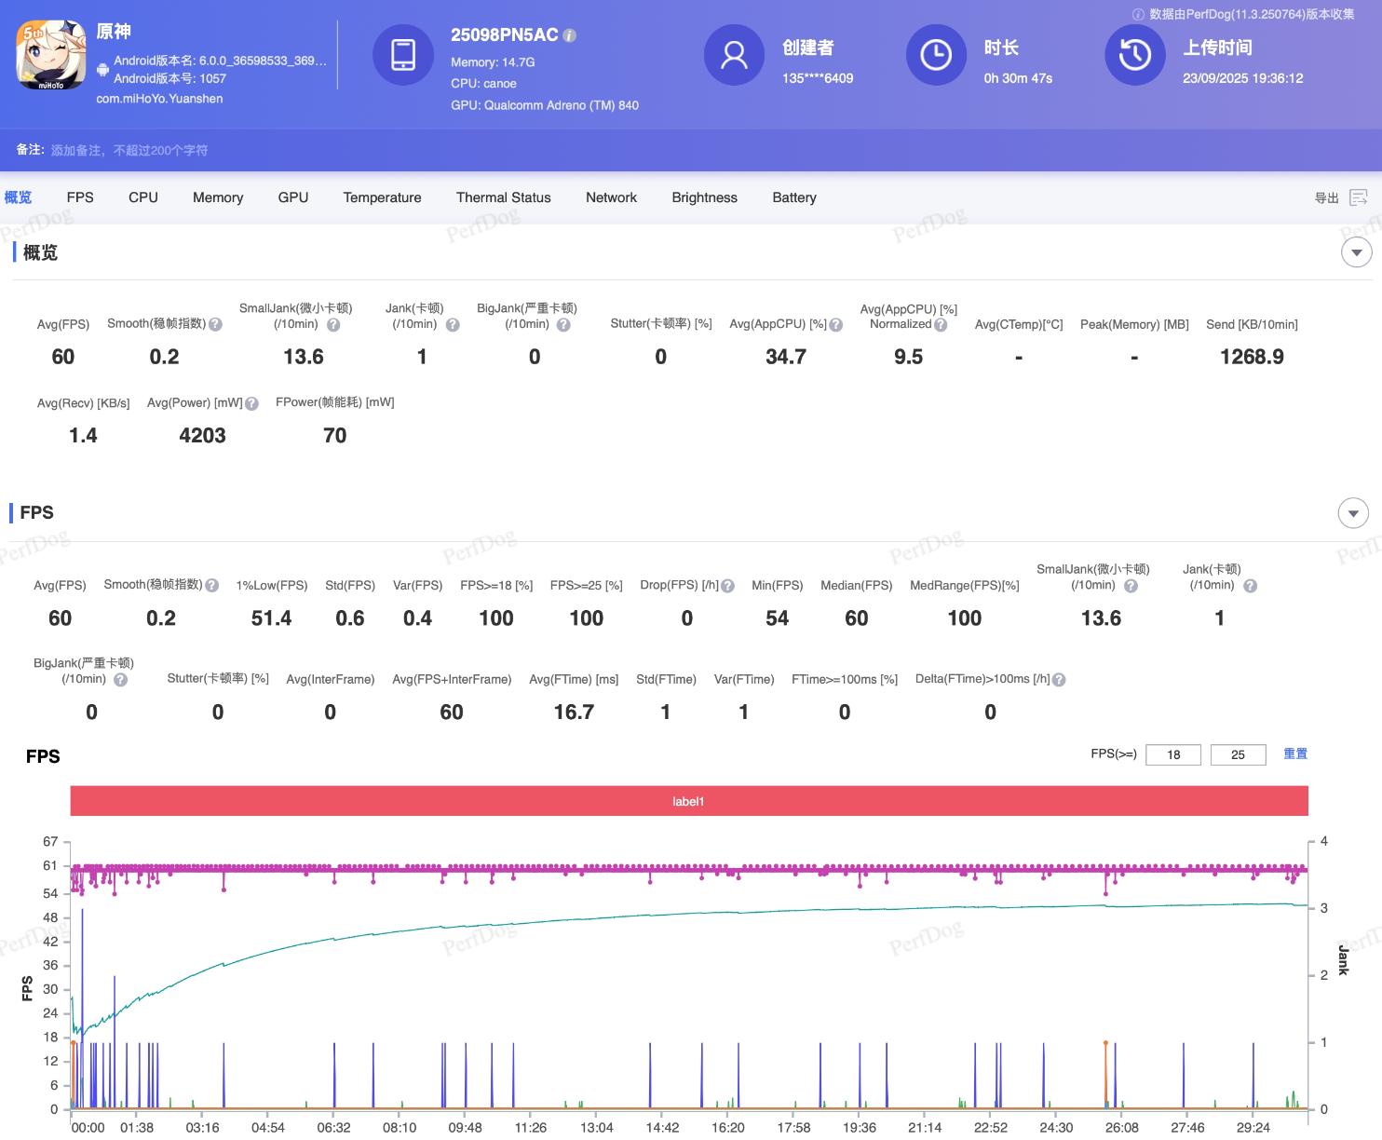Image resolution: width=1382 pixels, height=1140 pixels.
Task: Collapse the FPS section with arrow
Action: click(1353, 513)
